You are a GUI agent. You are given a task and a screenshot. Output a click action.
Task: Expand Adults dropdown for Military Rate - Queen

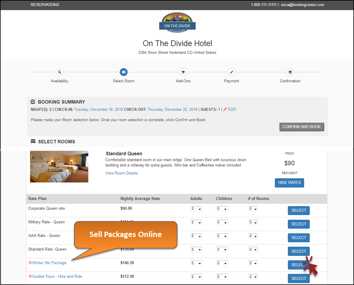[196, 223]
